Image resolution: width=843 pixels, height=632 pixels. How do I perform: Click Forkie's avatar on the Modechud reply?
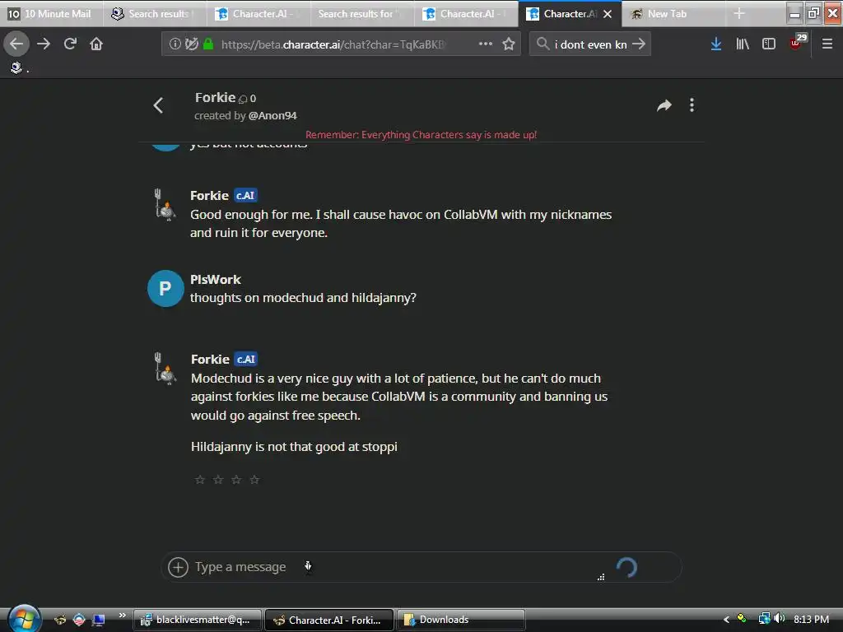(x=165, y=368)
